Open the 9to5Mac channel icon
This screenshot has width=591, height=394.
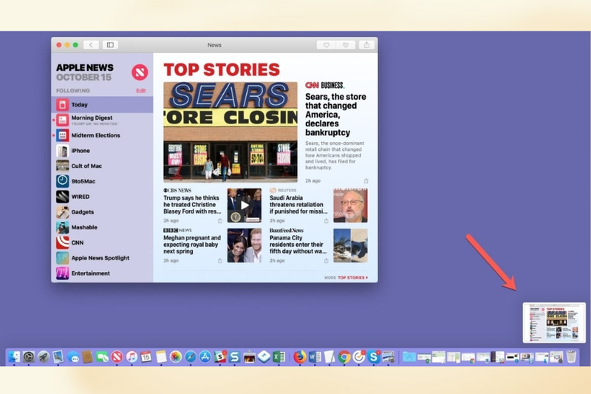tap(63, 181)
